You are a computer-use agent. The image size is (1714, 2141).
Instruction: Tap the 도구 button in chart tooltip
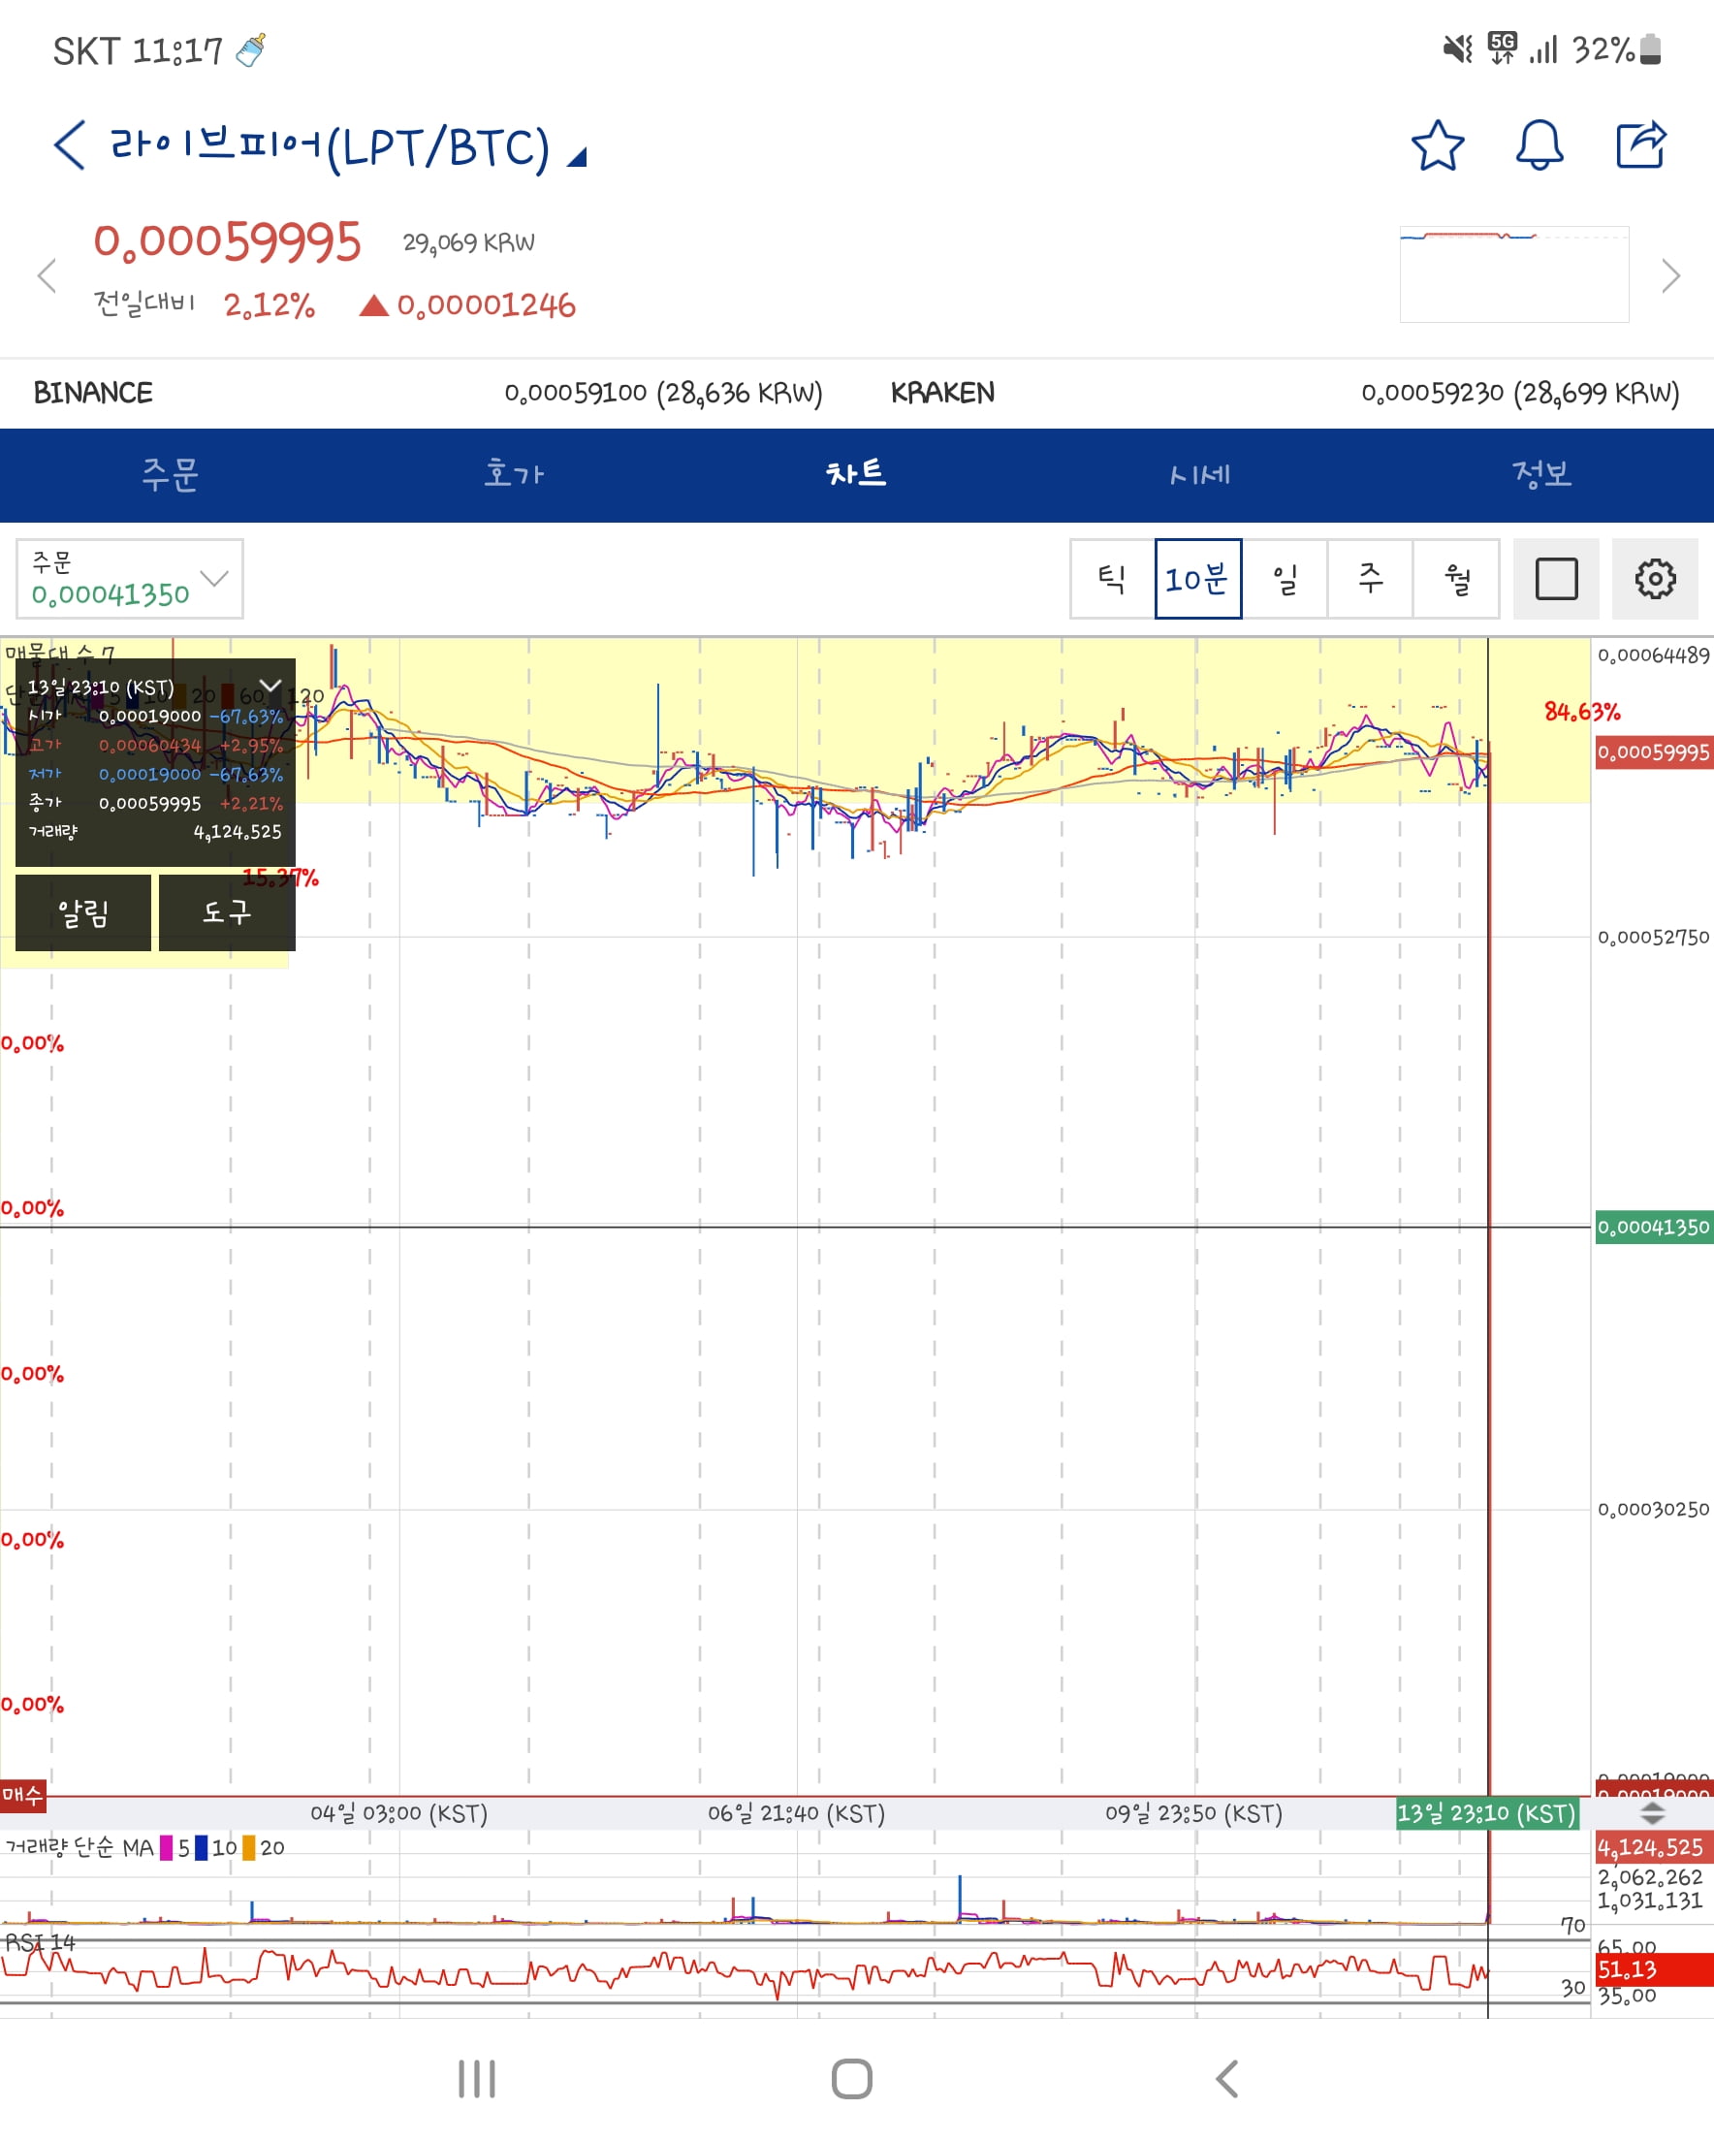click(x=227, y=912)
